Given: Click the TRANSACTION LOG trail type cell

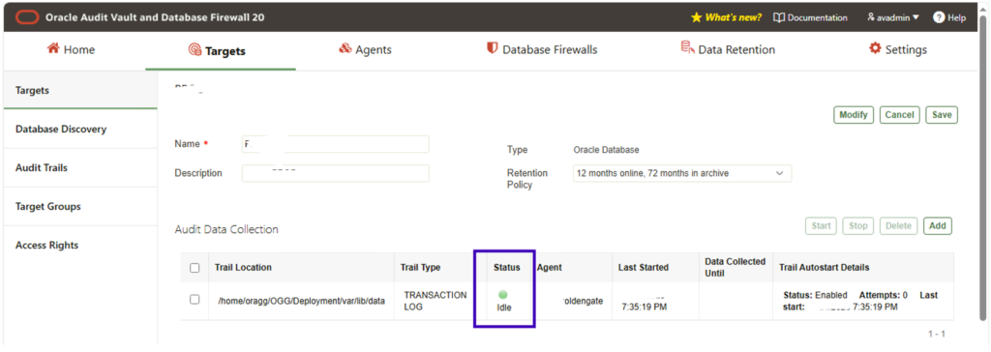Looking at the screenshot, I should (435, 301).
